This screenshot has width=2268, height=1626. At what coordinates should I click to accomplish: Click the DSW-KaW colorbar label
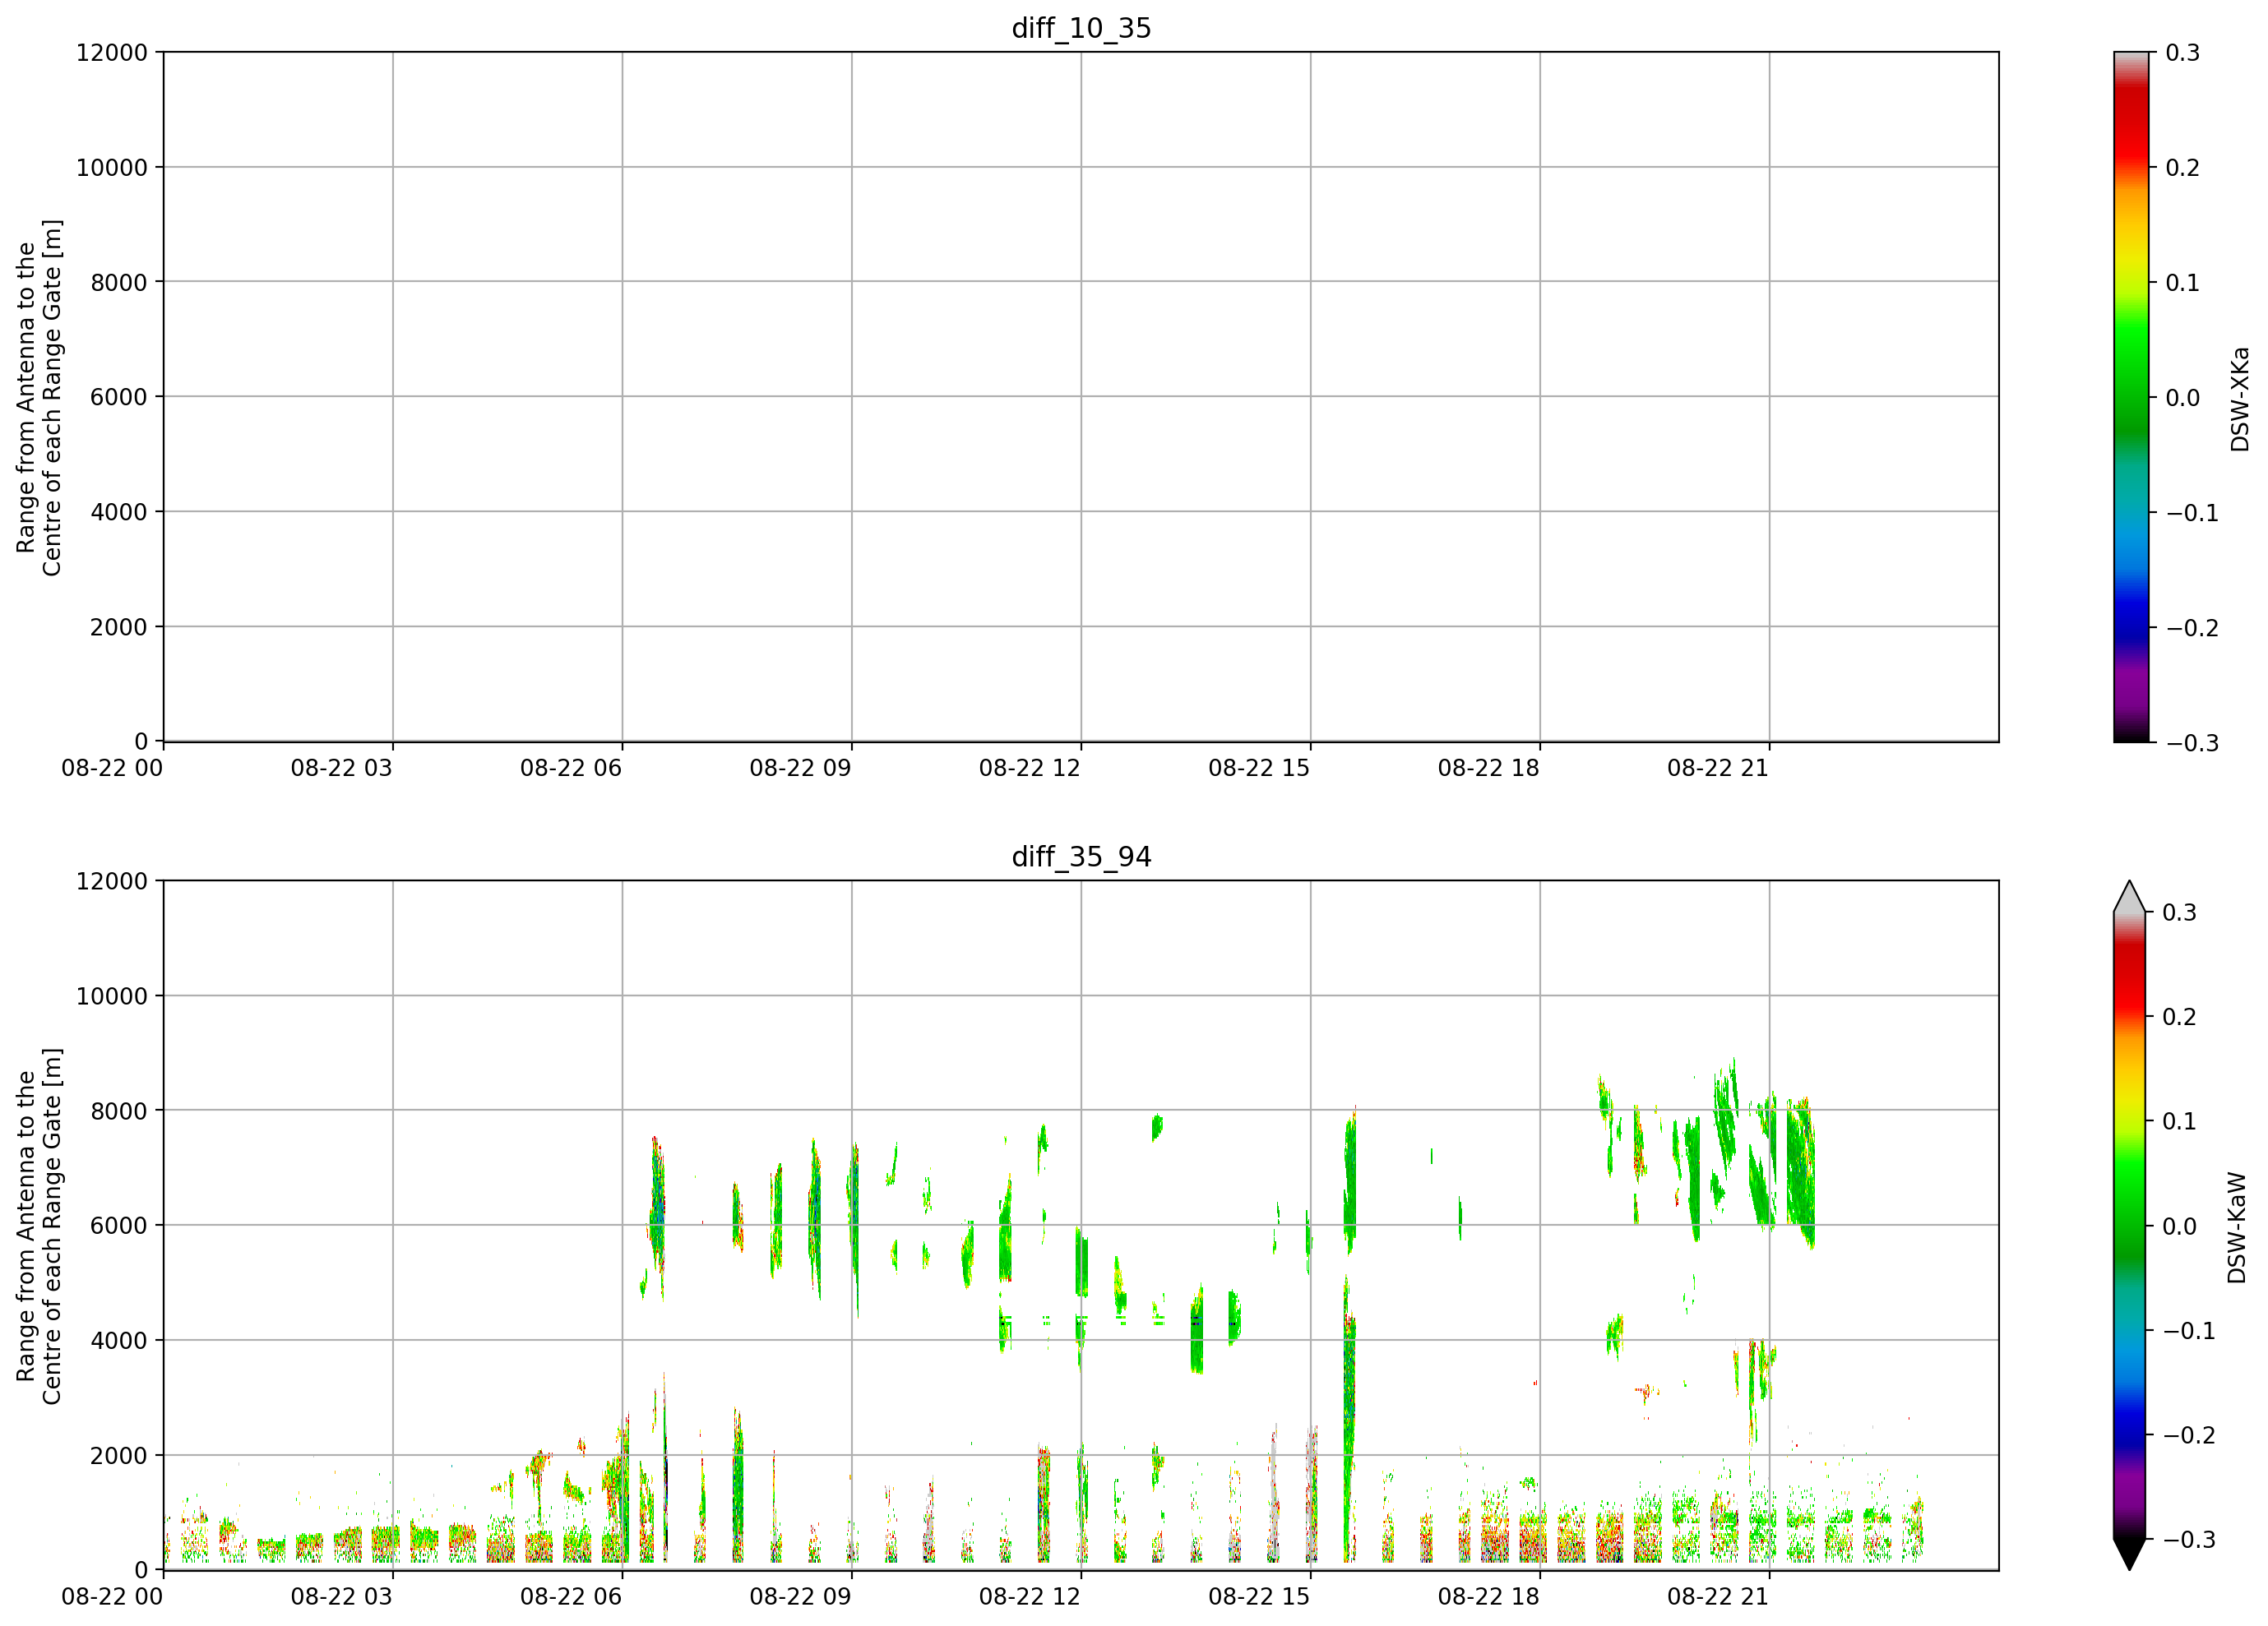(x=2237, y=1227)
